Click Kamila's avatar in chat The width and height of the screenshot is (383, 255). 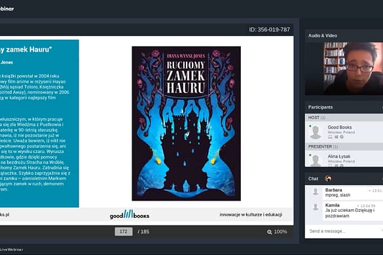316,207
